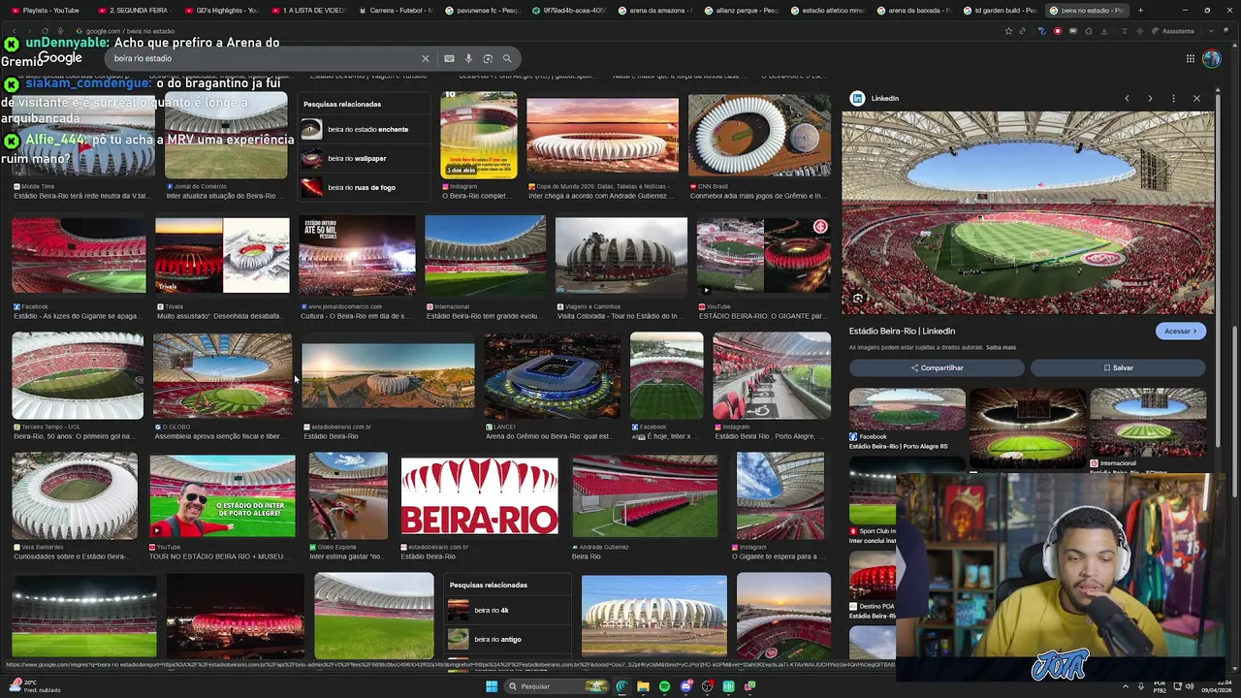This screenshot has height=698, width=1241.
Task: Save image with the Salvar button
Action: [x=1118, y=367]
